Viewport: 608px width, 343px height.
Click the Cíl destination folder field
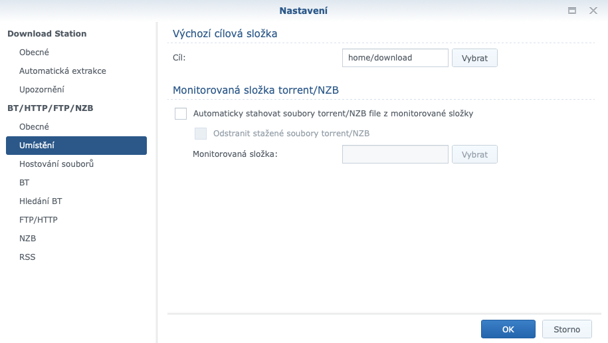[395, 58]
